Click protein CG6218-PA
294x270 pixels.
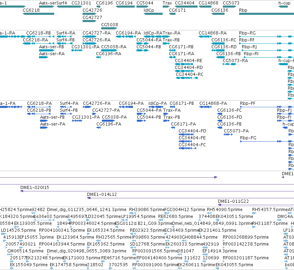point(39,103)
